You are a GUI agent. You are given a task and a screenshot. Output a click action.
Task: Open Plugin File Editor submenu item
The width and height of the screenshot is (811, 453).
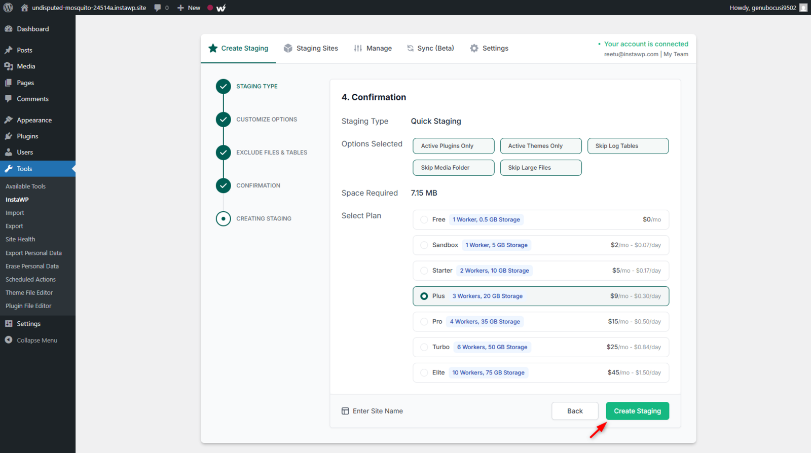click(x=28, y=306)
